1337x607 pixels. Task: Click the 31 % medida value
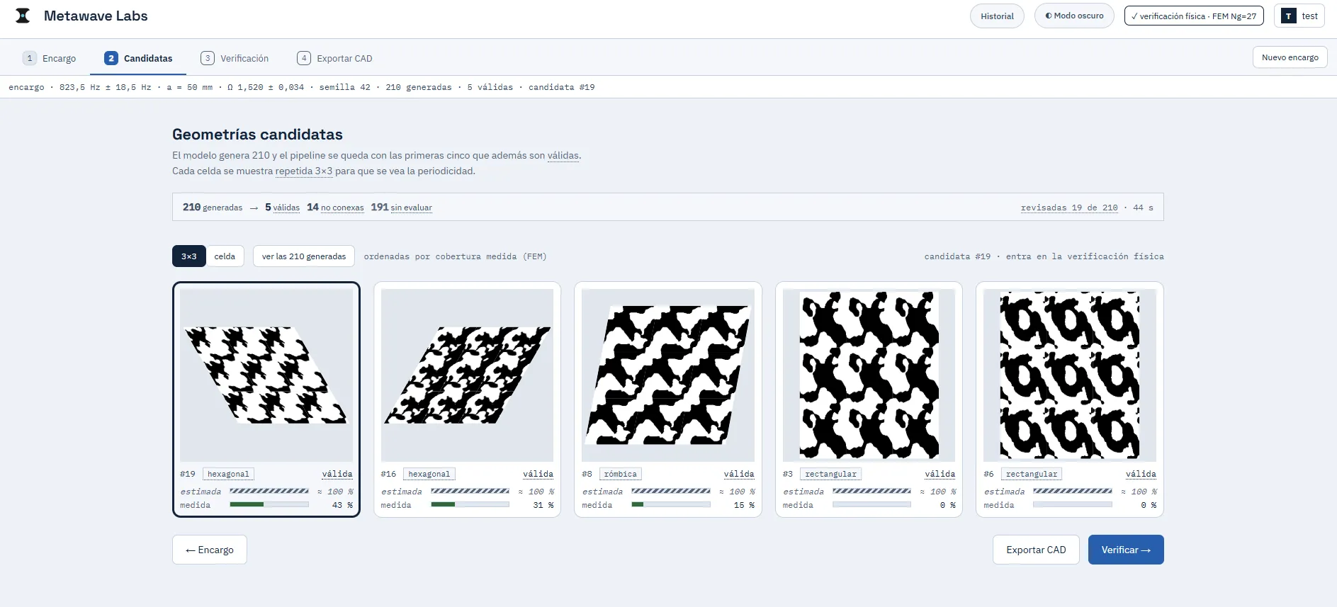coord(543,505)
